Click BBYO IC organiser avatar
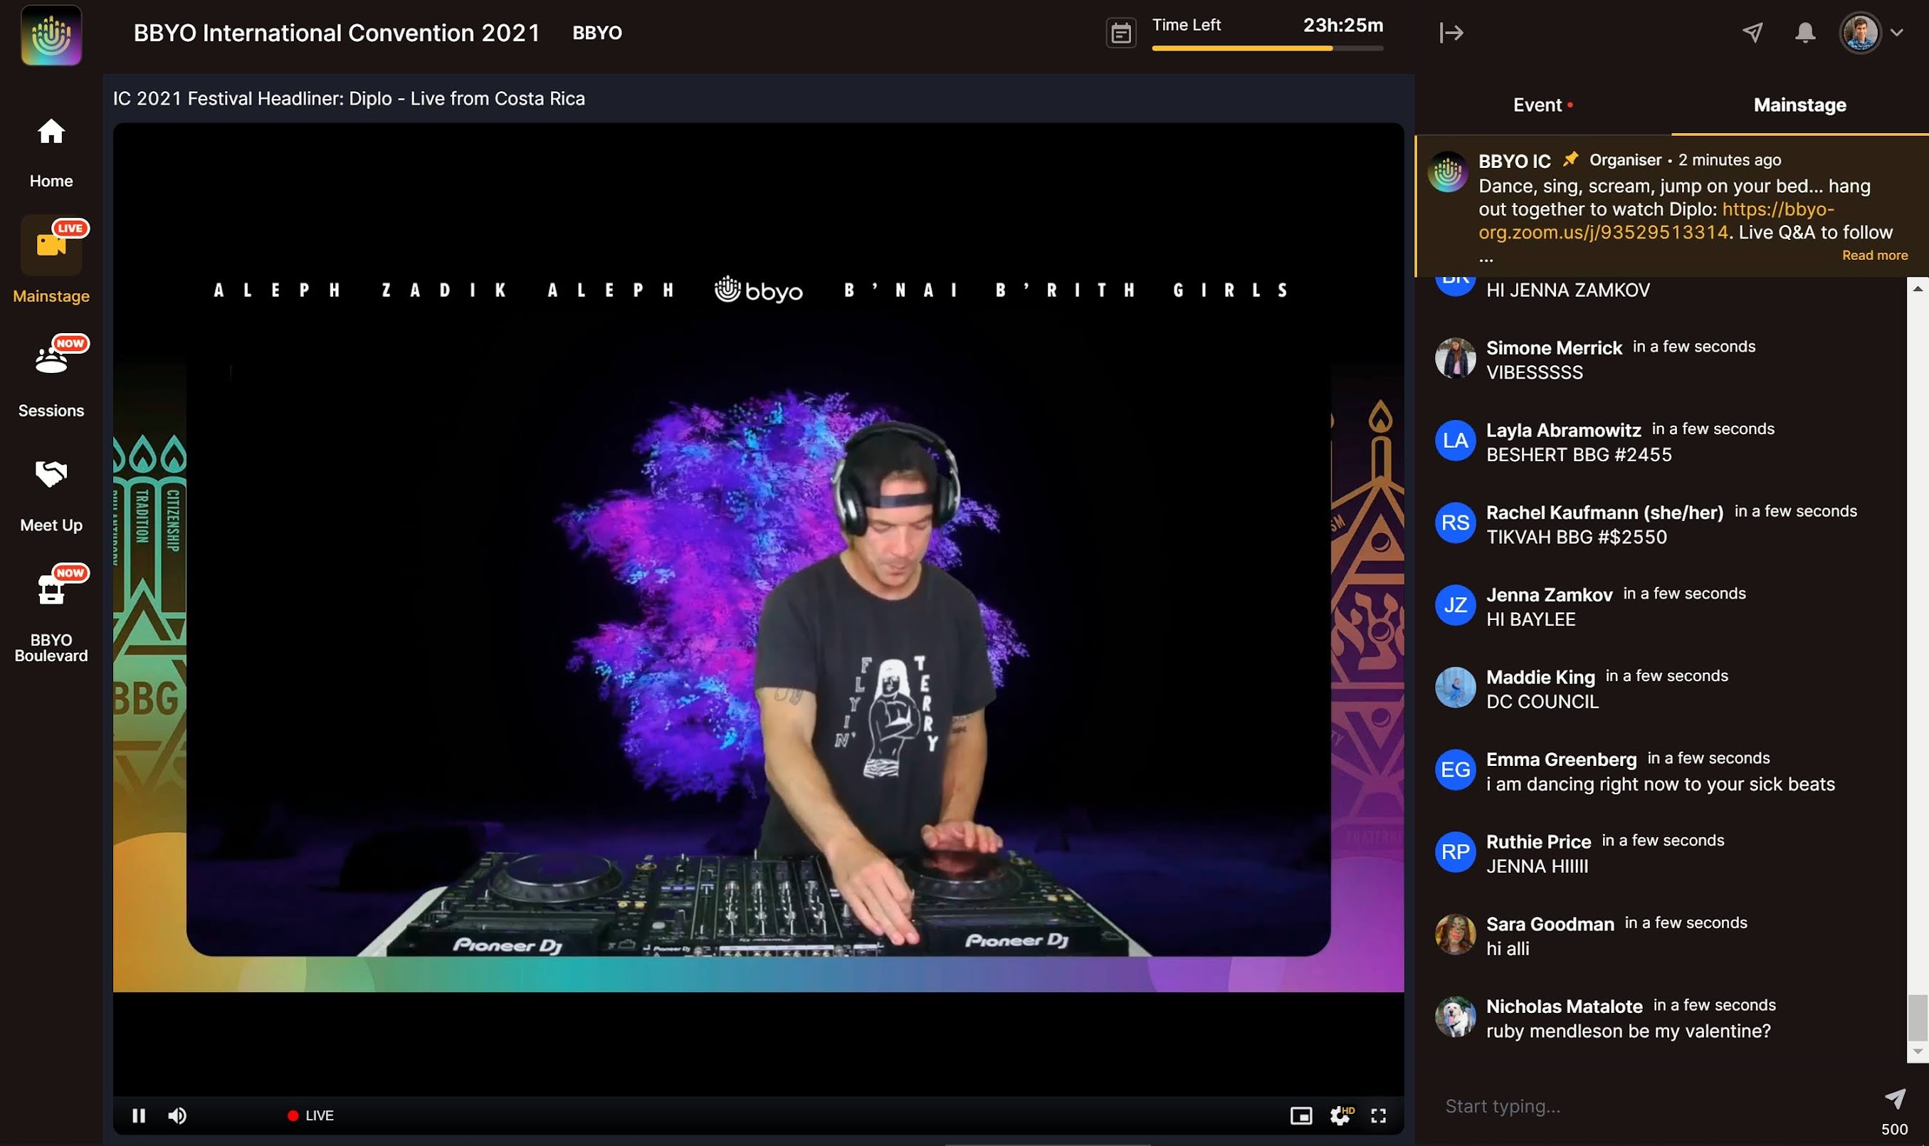Viewport: 1929px width, 1146px height. pos(1447,172)
